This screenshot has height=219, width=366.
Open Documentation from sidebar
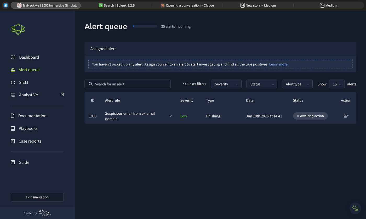click(x=32, y=116)
